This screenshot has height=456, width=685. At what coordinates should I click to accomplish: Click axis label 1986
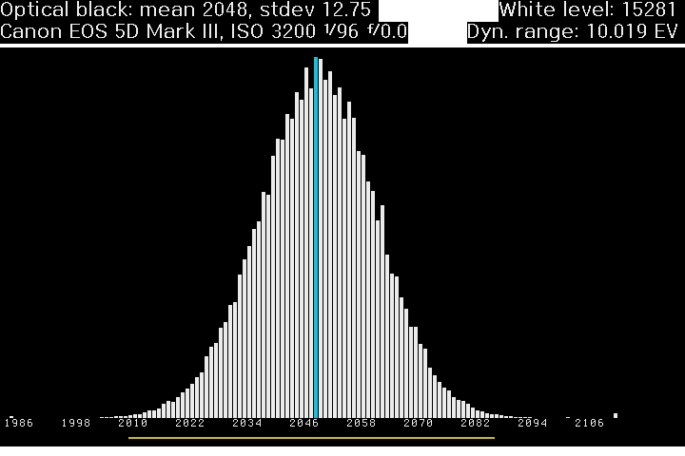coord(19,423)
